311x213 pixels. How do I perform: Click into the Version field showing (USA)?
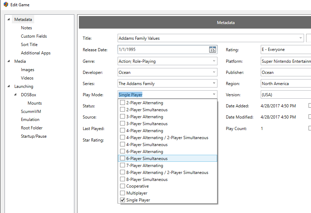tap(286, 95)
